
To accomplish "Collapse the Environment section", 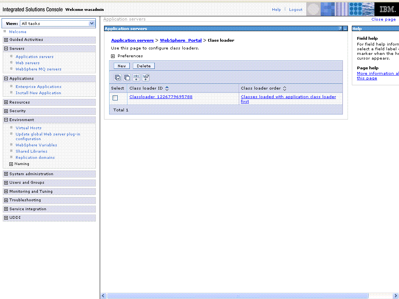I will coord(6,120).
